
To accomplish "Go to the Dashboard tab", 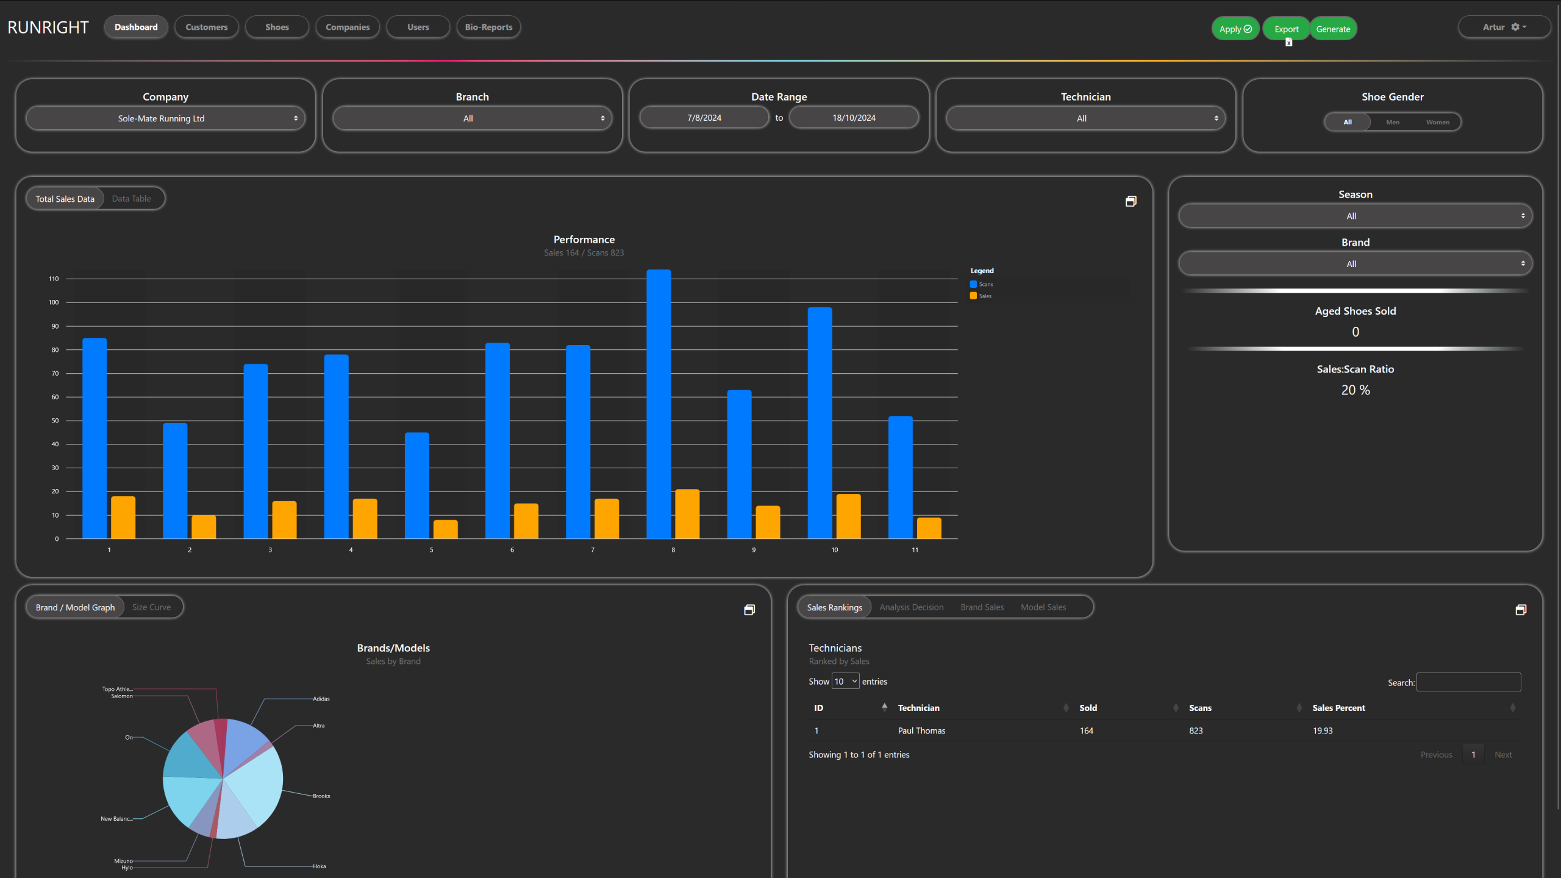I will (136, 27).
